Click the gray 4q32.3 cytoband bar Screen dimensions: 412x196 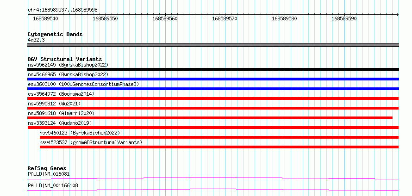tap(213, 45)
